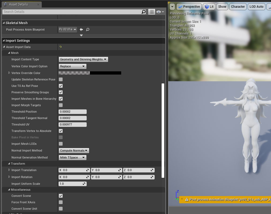The height and width of the screenshot is (214, 271).
Task: Open the Normal Generation Method dropdown
Action: coord(72,157)
